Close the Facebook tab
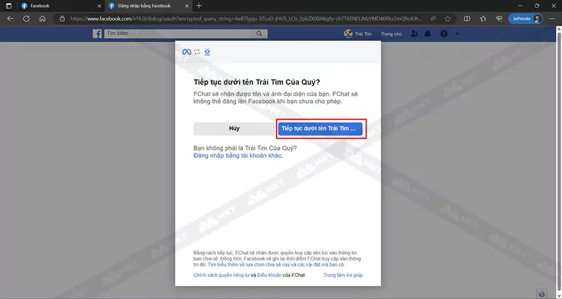This screenshot has width=562, height=299. [99, 6]
